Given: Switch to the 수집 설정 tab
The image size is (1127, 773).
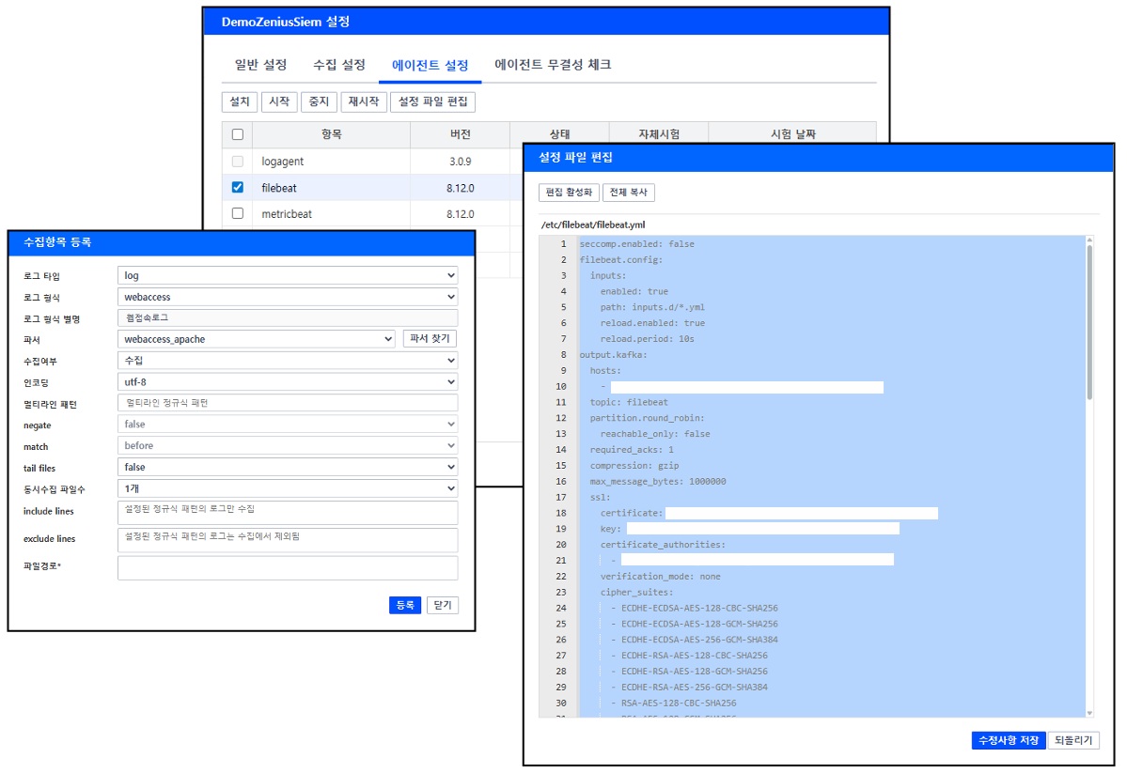Looking at the screenshot, I should pos(339,65).
